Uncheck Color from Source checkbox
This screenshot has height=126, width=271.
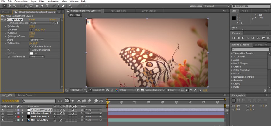[x=31, y=46]
